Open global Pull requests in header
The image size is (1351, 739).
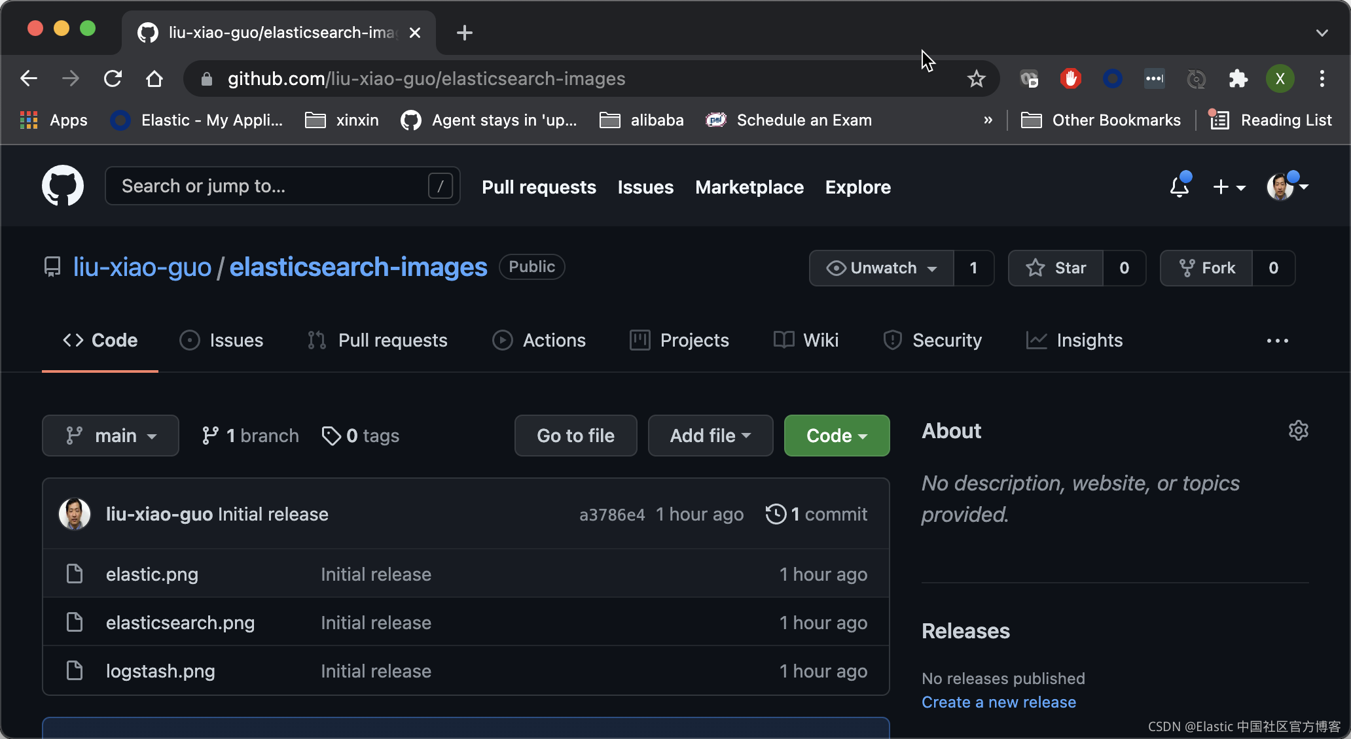coord(539,187)
